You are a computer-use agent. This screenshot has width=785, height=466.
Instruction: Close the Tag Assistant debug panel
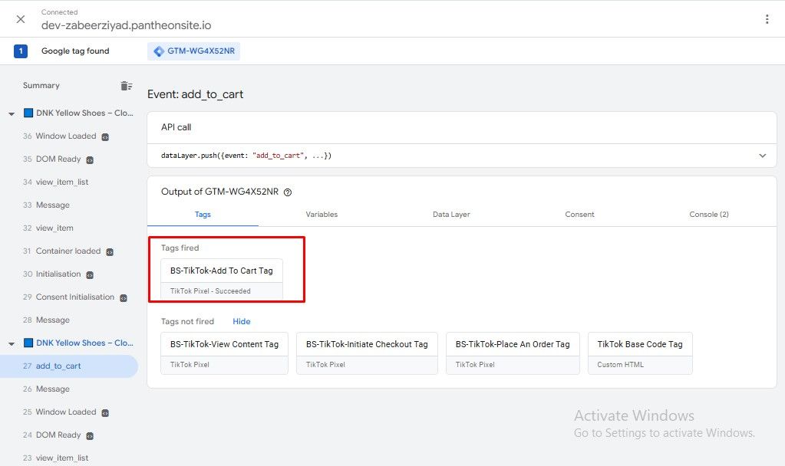[21, 19]
